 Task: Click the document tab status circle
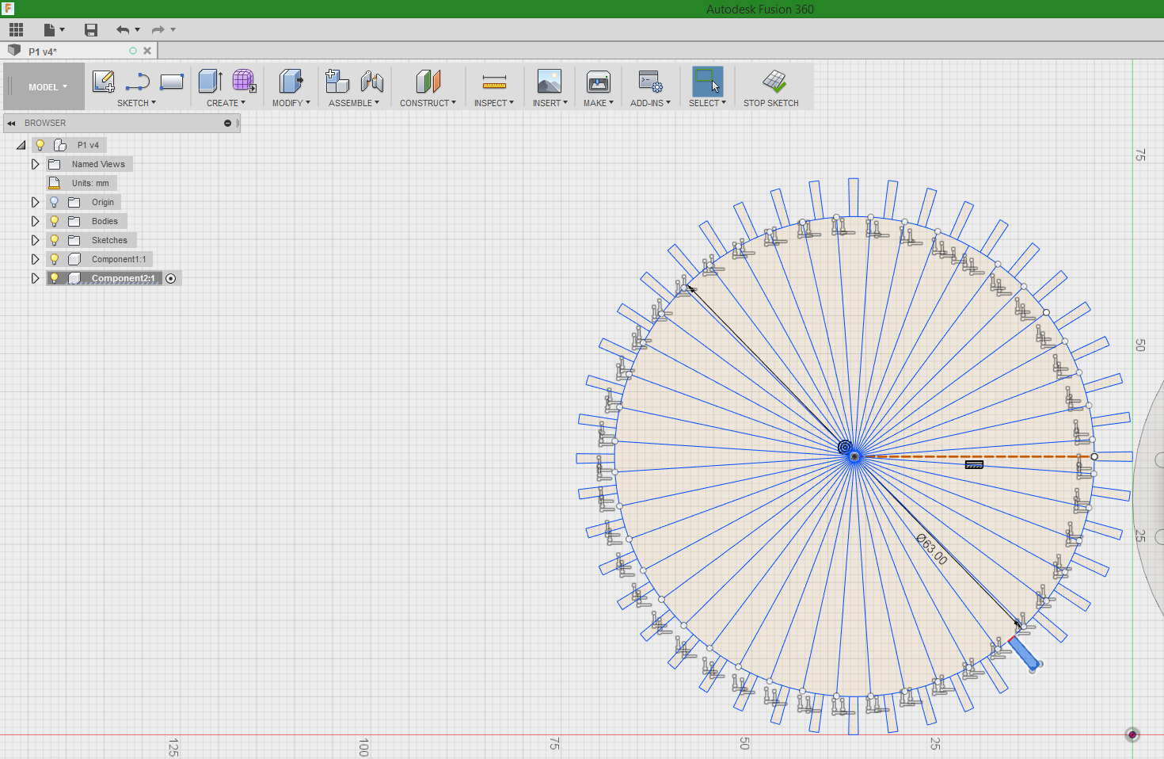[x=133, y=51]
